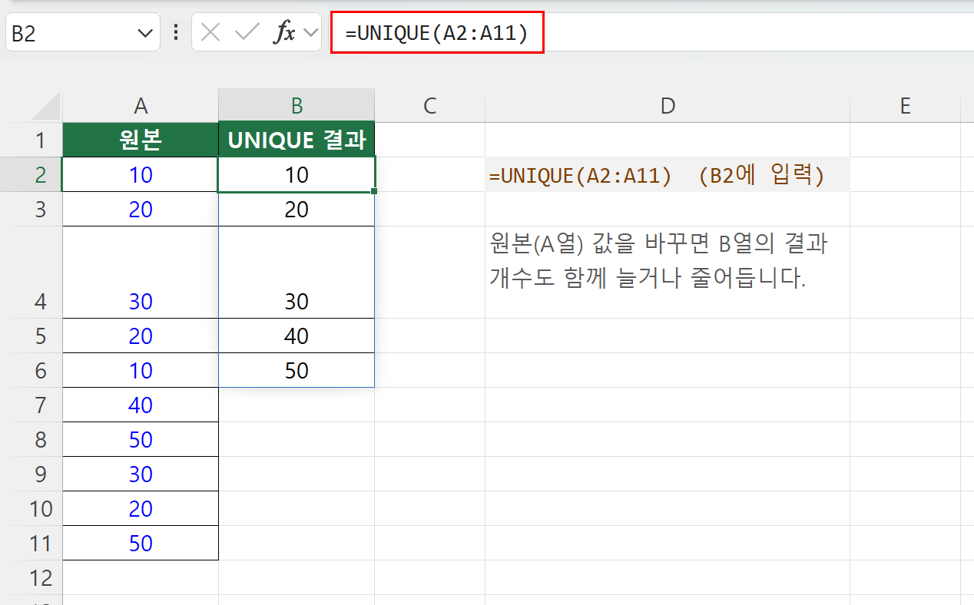This screenshot has width=974, height=605.
Task: Click the three-dot handle beside Name Box
Action: [176, 33]
